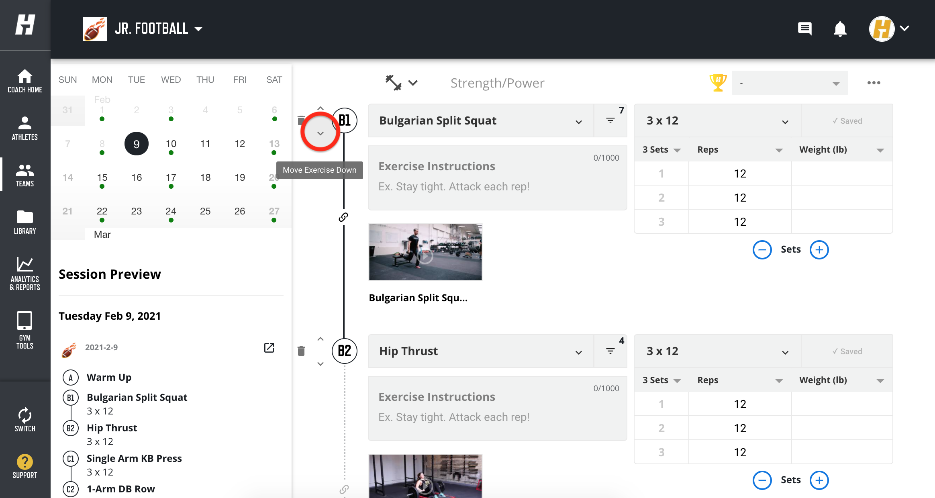
Task: Play the Bulgarian Split Squat video thumbnail
Action: coord(425,252)
